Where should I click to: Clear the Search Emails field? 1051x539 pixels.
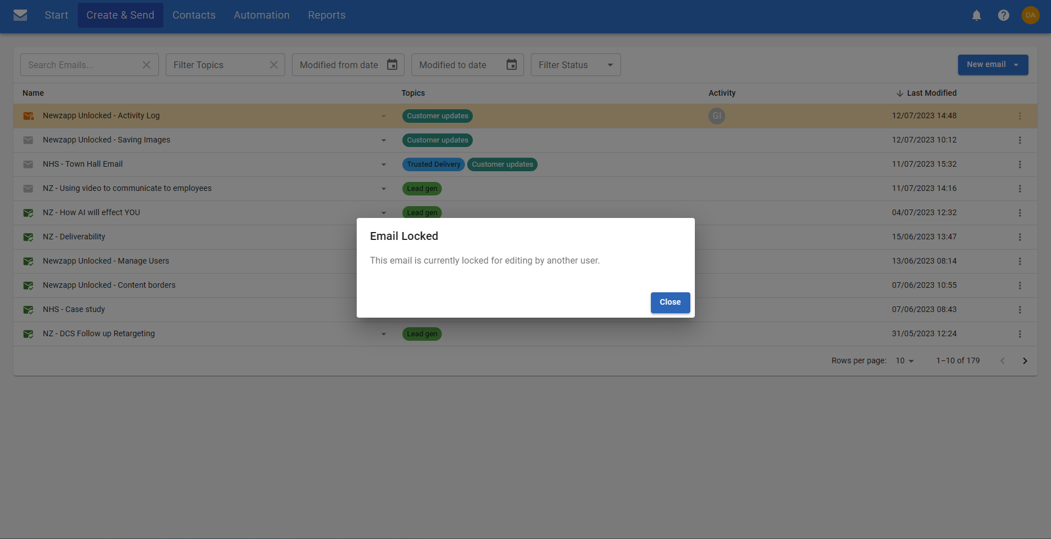(x=147, y=65)
